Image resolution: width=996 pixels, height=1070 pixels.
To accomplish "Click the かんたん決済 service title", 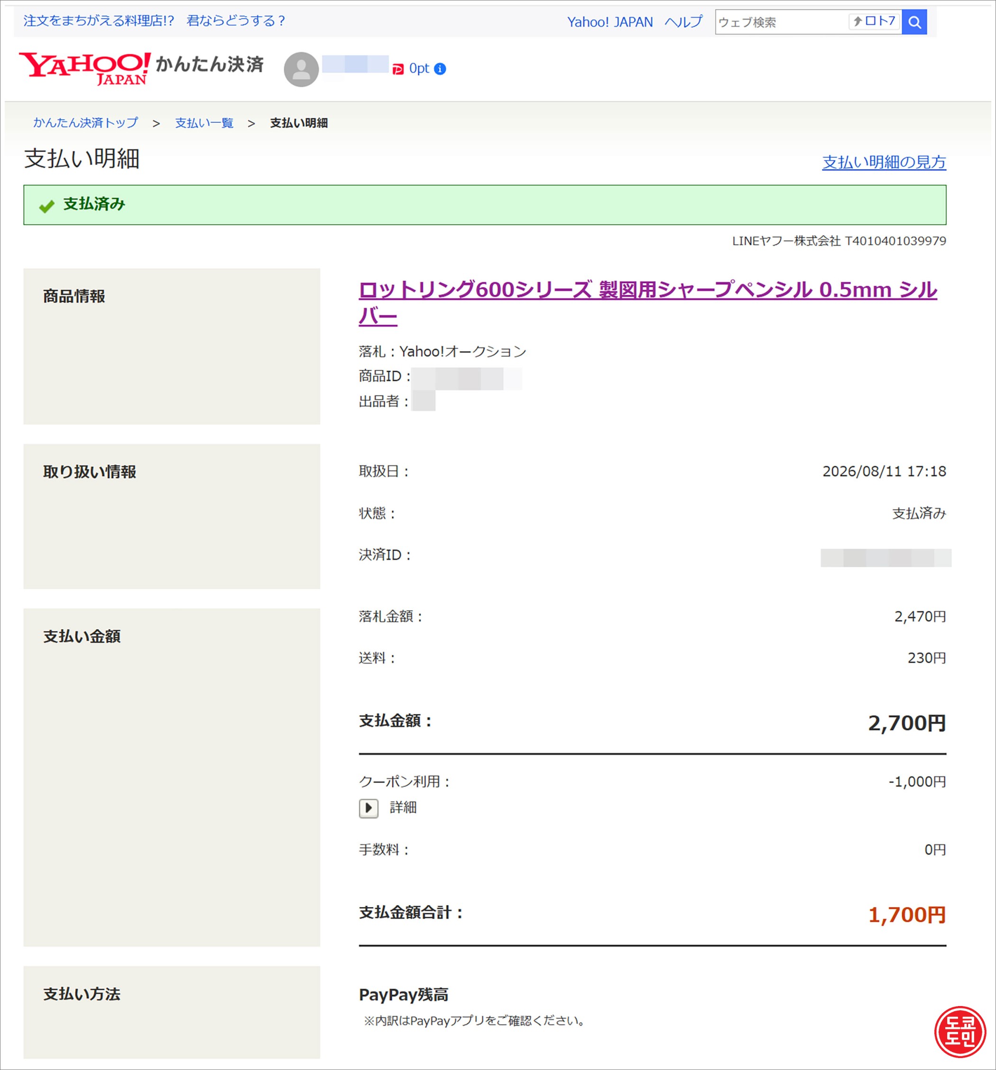I will pyautogui.click(x=210, y=64).
